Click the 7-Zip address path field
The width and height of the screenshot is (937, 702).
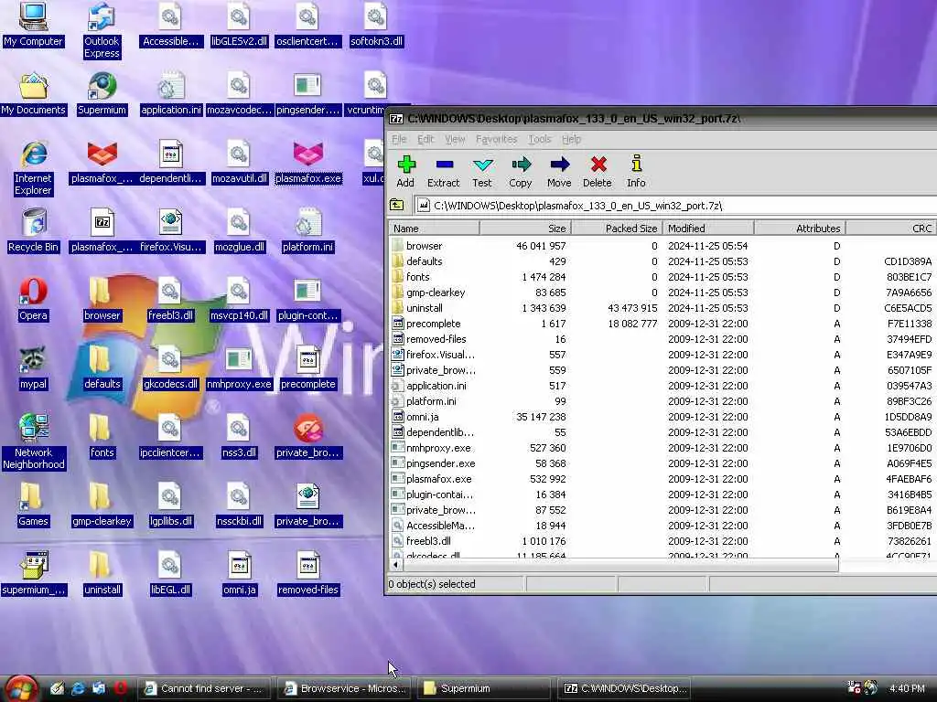(675, 206)
